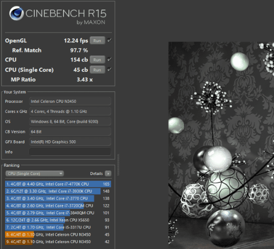This screenshot has height=249, width=274.
Task: Click the OpenGL score 12.24 fps
Action: tap(76, 41)
